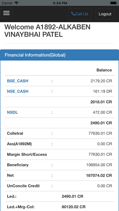Select the Margin Short/Excess label

tap(27, 155)
